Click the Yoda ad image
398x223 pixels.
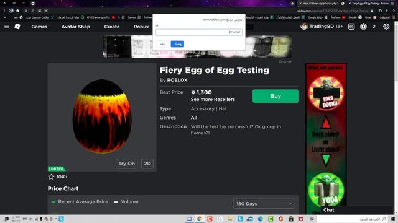(326, 190)
